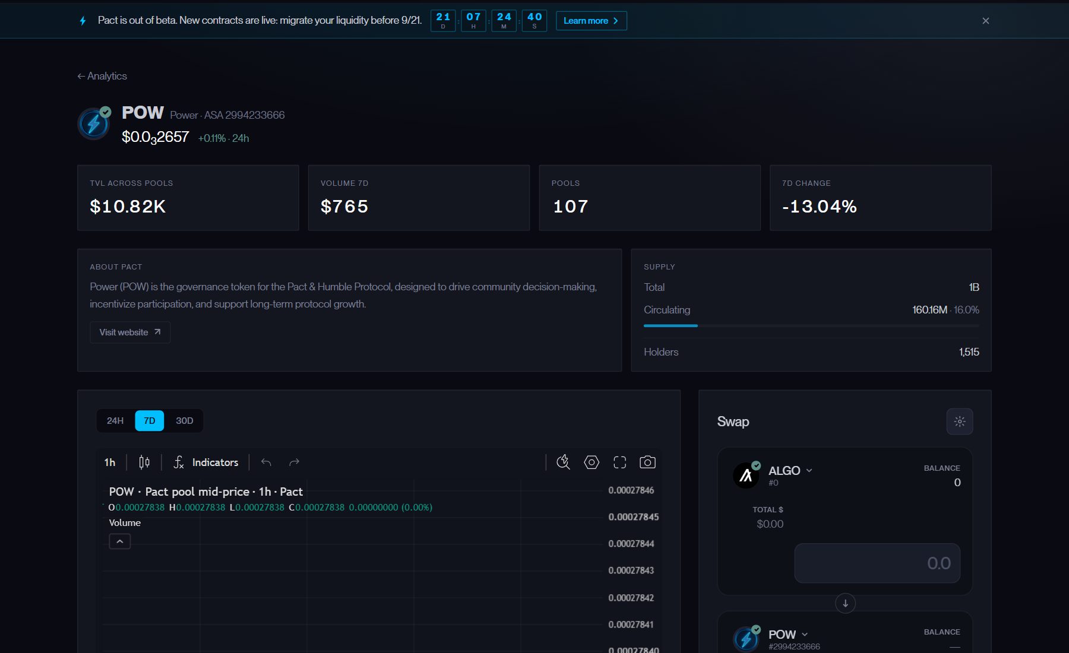Open Visit website link
1069x653 pixels.
(x=130, y=332)
